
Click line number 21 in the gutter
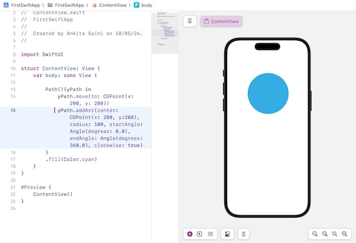[x=13, y=187]
